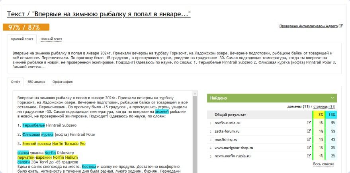This screenshot has height=173, width=350.
Task: Click the highlighted phrase перчатки-варежки Norfin Helium
Action: 47,158
